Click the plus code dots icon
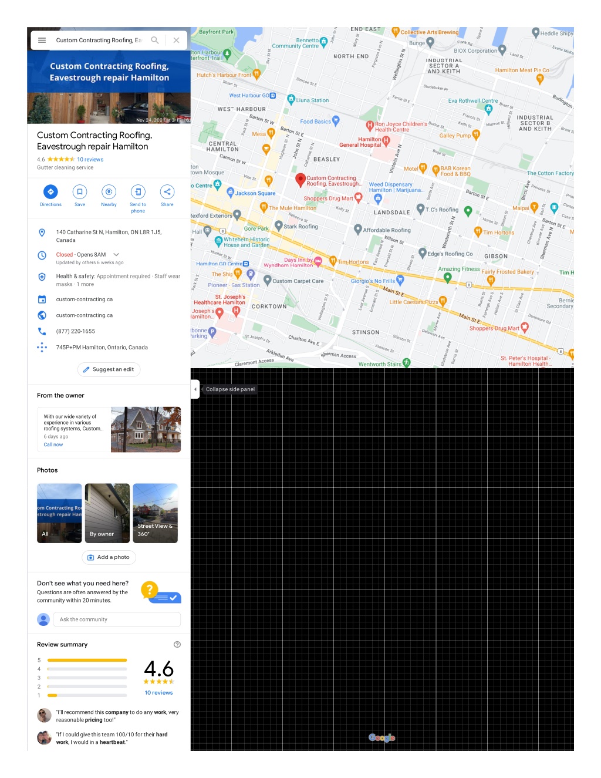The width and height of the screenshot is (601, 778). coord(42,347)
